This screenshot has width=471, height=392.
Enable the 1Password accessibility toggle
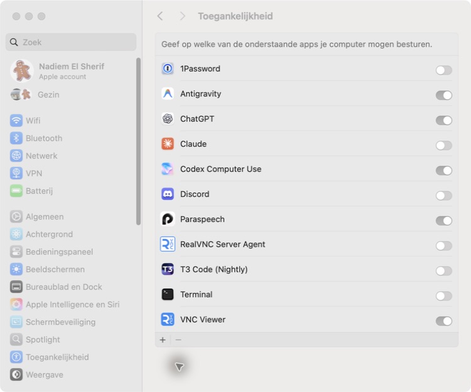point(443,70)
